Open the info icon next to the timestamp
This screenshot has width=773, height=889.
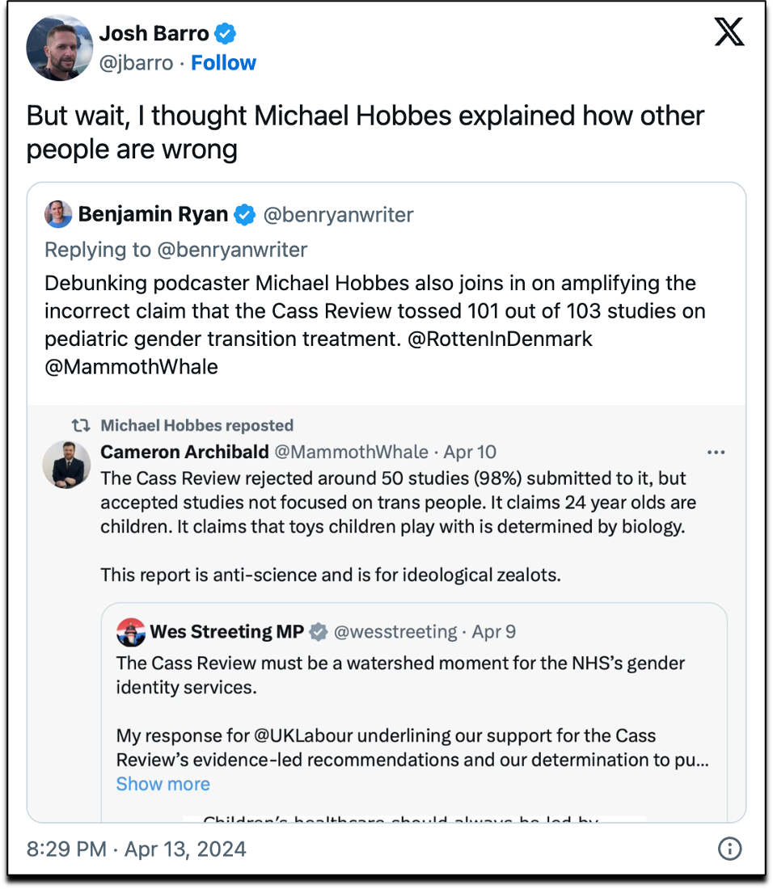[729, 849]
